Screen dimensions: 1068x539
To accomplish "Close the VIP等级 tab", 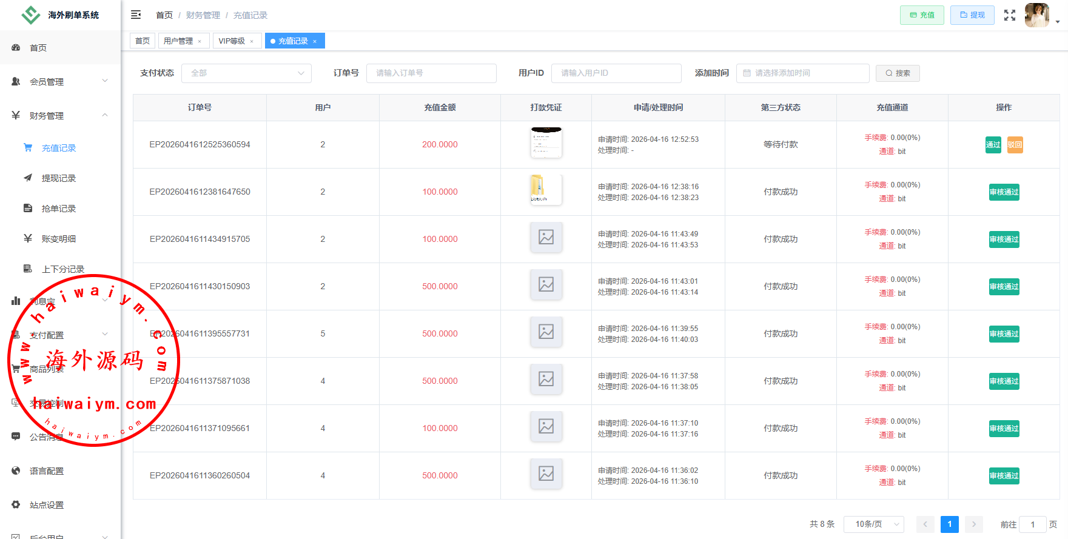I will (x=252, y=41).
